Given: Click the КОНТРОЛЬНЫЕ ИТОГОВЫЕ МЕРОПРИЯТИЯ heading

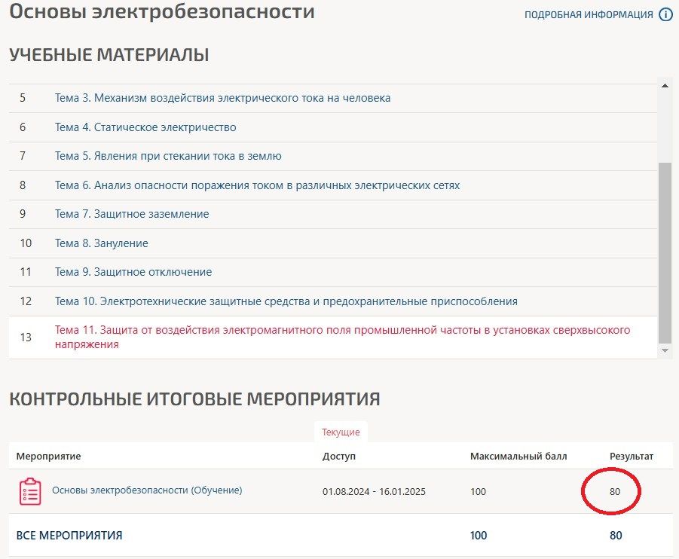Looking at the screenshot, I should pyautogui.click(x=195, y=399).
